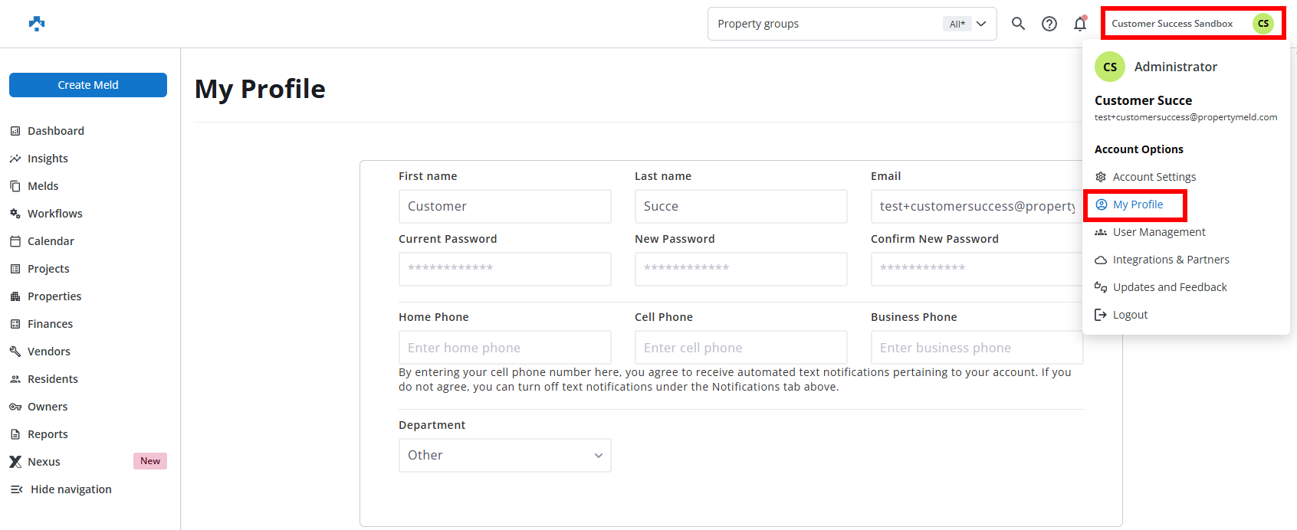Screen dimensions: 1297x530
Task: Open the help question mark icon
Action: tap(1049, 24)
